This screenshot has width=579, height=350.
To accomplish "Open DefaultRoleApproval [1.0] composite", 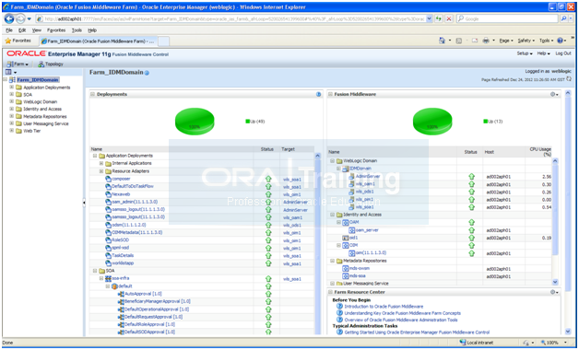I will (x=149, y=324).
